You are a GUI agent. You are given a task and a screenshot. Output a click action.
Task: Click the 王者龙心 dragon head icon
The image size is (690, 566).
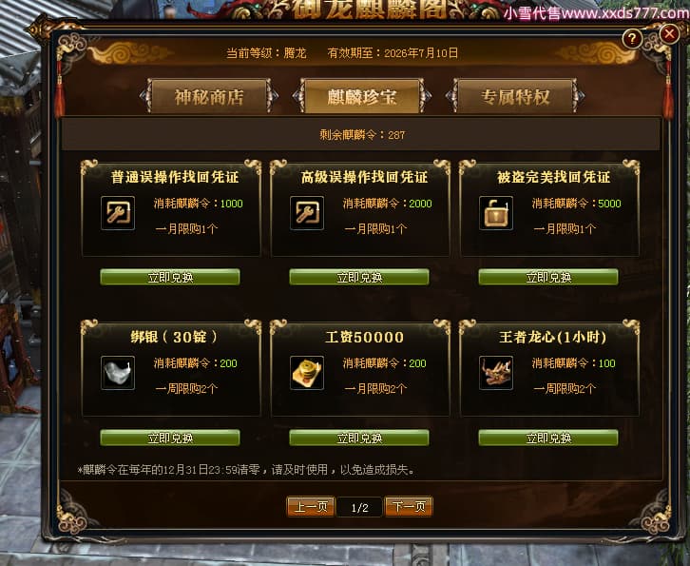(496, 373)
